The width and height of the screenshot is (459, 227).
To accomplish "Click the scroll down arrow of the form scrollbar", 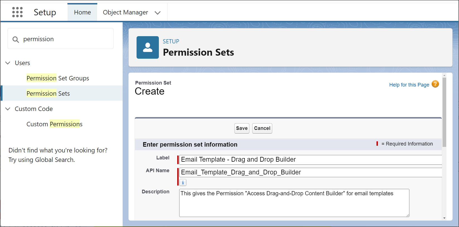I will (x=444, y=218).
